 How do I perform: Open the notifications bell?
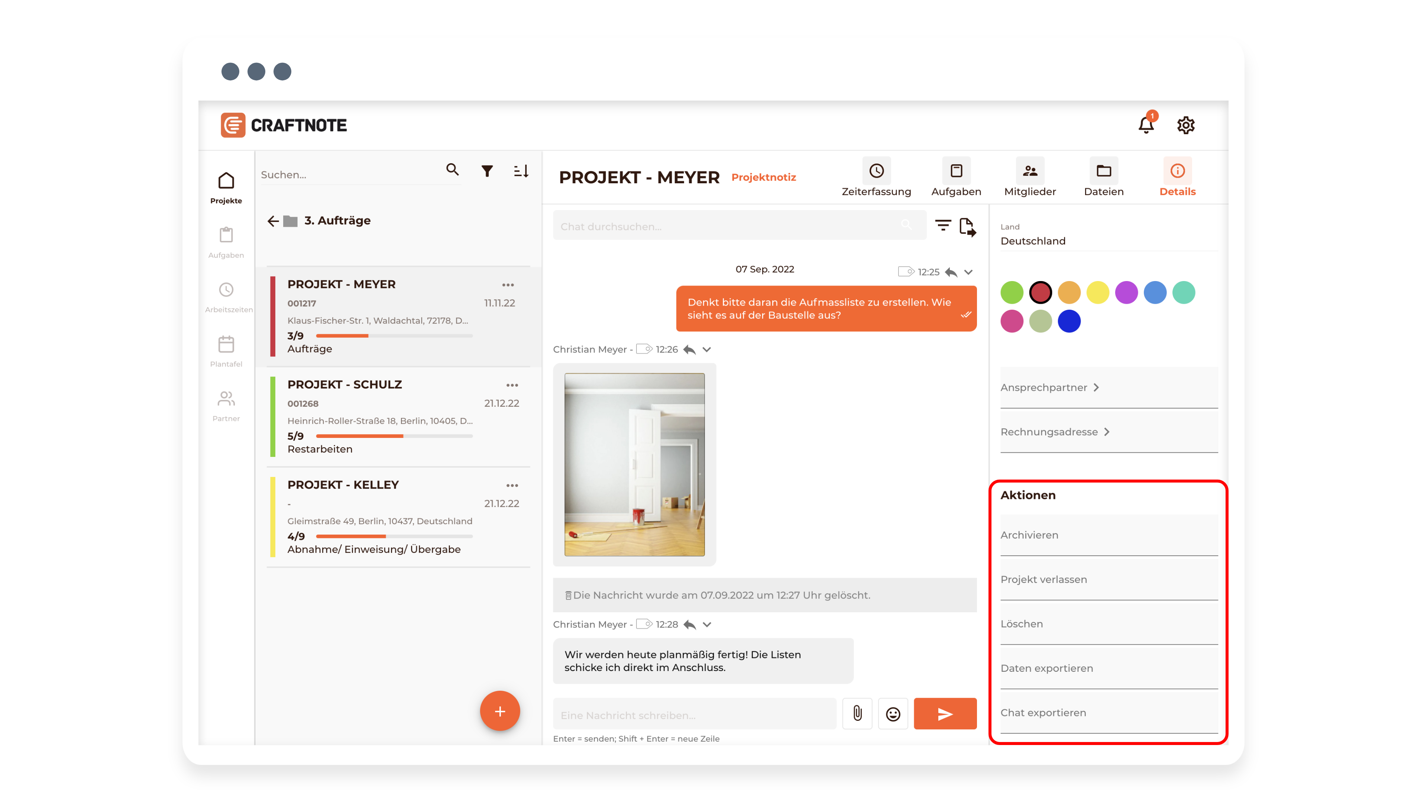[1146, 125]
